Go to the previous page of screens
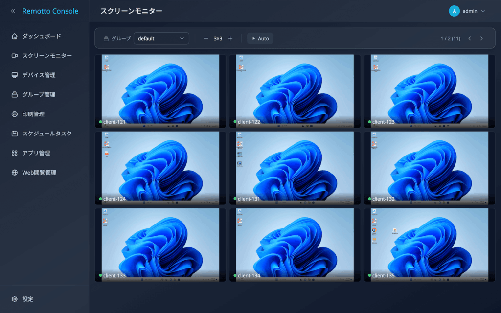Viewport: 501px width, 313px height. pyautogui.click(x=469, y=38)
